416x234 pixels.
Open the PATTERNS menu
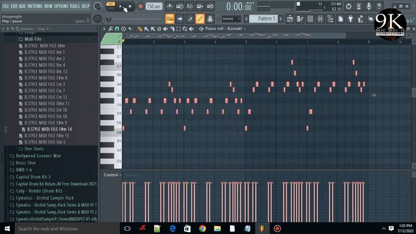34,6
